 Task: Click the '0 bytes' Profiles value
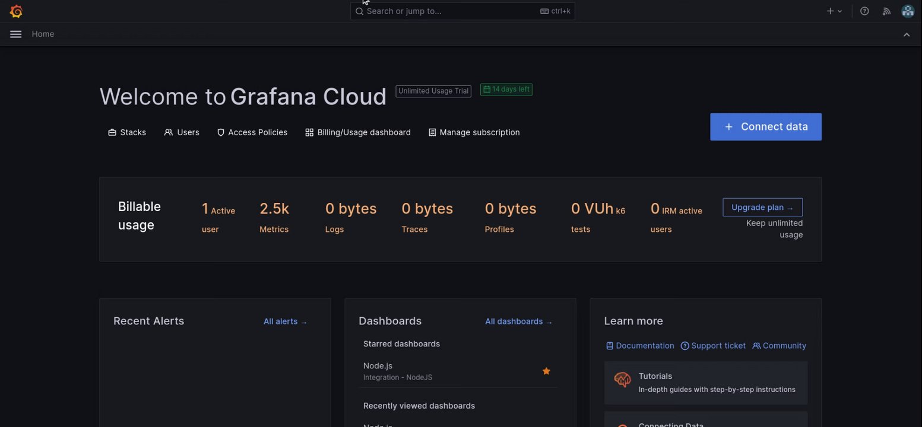[x=511, y=209]
